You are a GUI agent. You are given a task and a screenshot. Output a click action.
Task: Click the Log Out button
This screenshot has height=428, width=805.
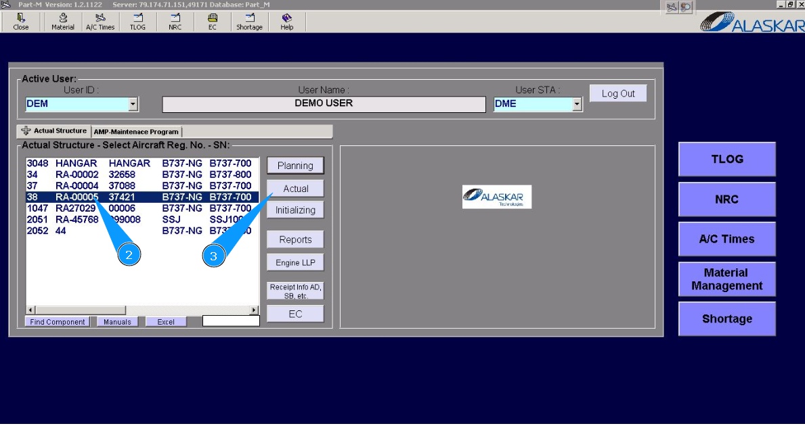(x=618, y=93)
